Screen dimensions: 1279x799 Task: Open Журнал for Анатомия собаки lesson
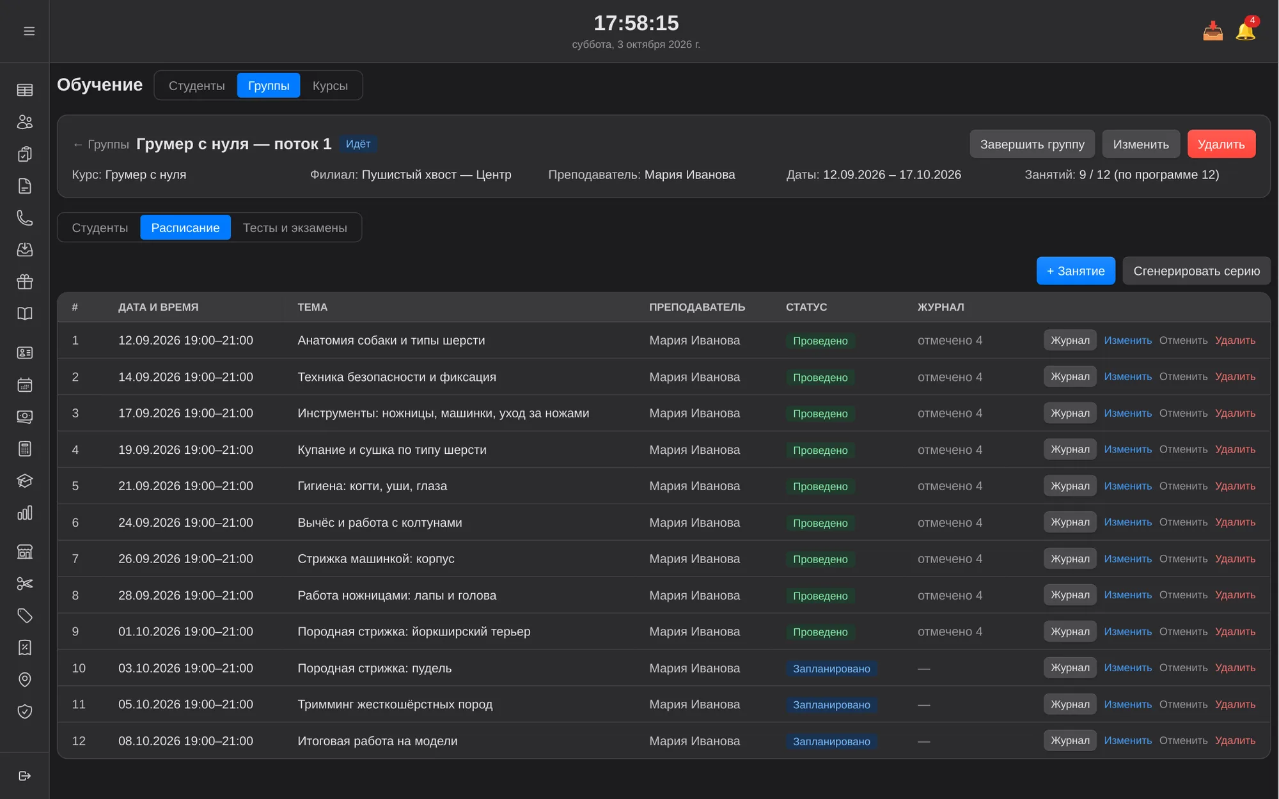point(1070,341)
